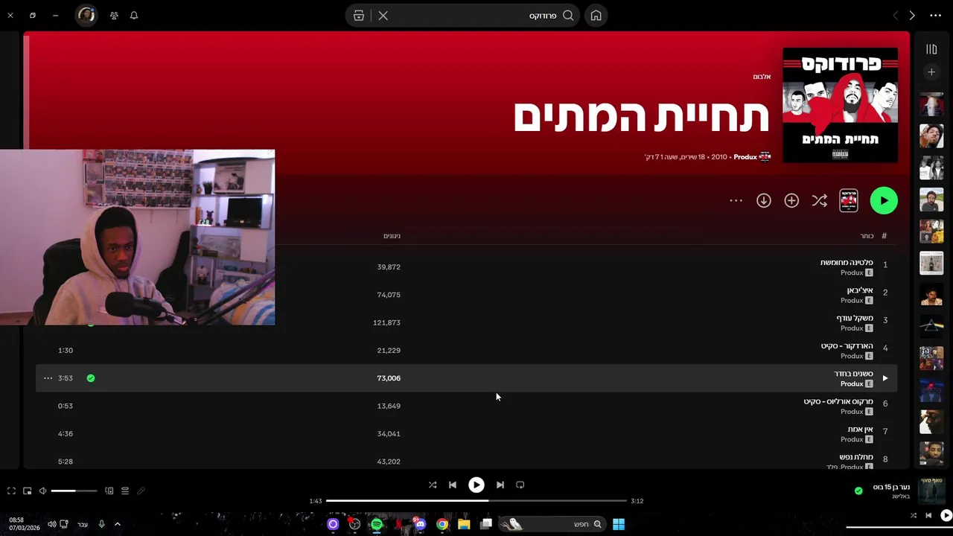
Task: Show hidden system tray icons chevron
Action: pos(117,524)
